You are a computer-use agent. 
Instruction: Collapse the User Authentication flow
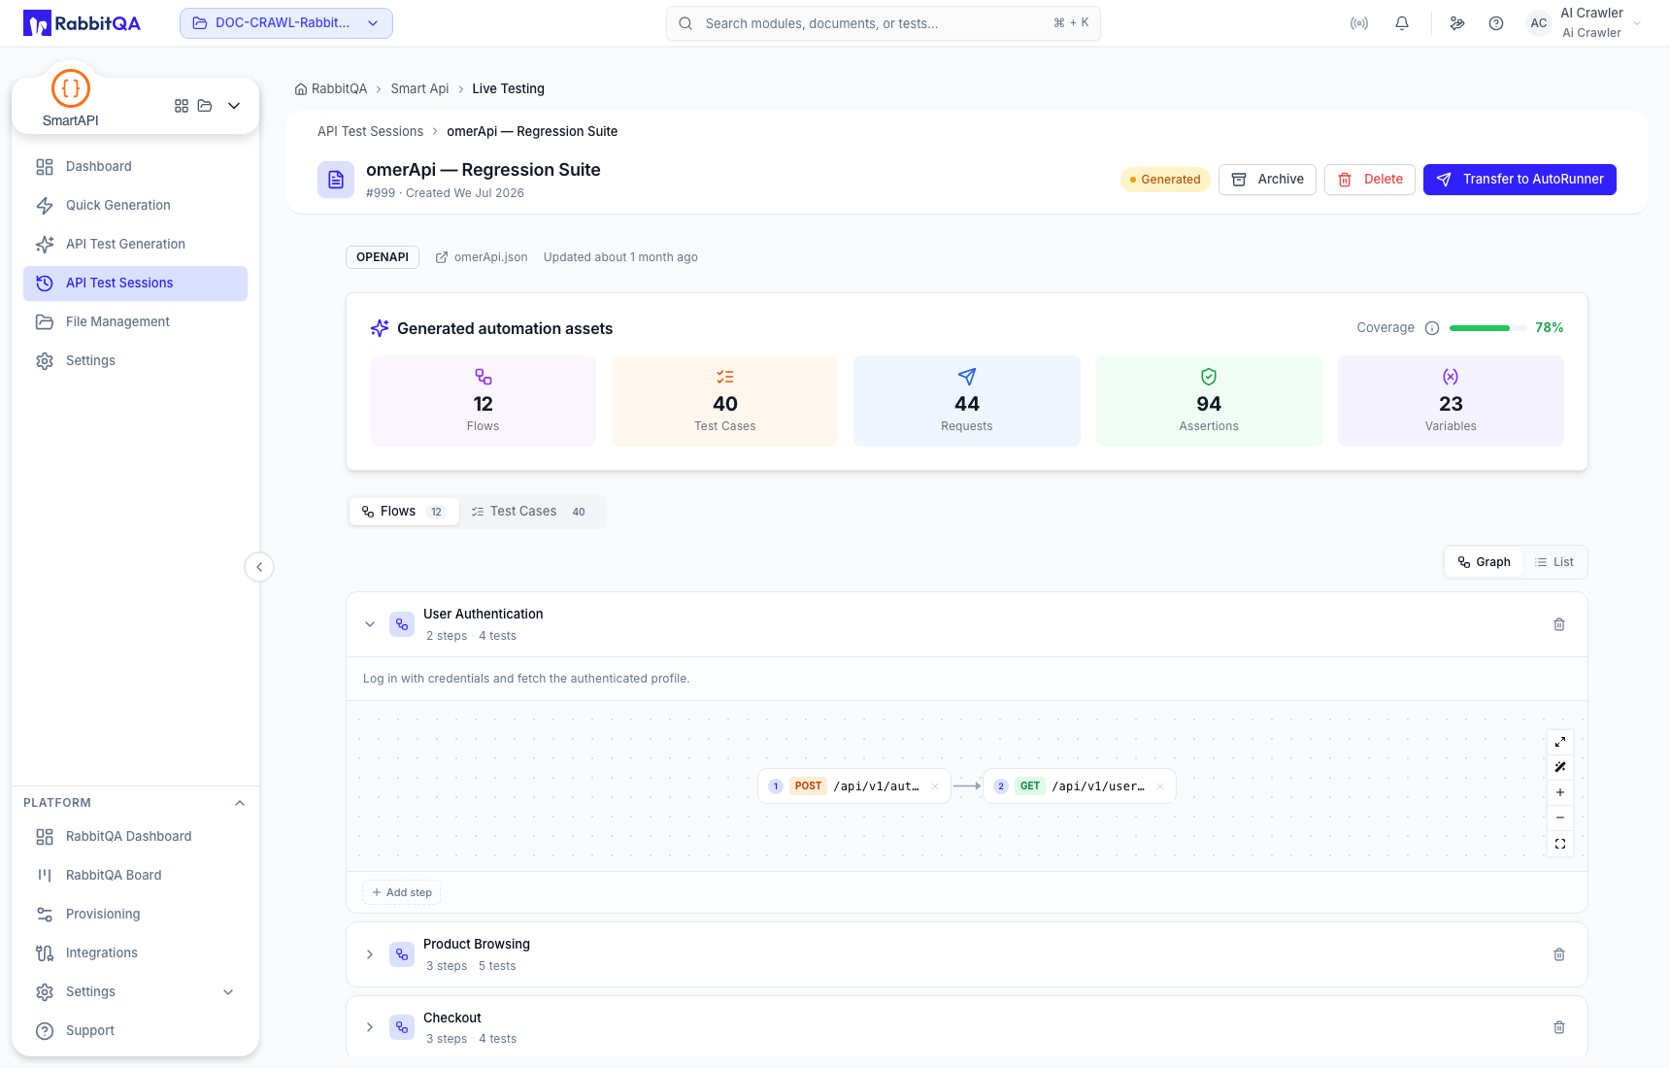pyautogui.click(x=370, y=624)
